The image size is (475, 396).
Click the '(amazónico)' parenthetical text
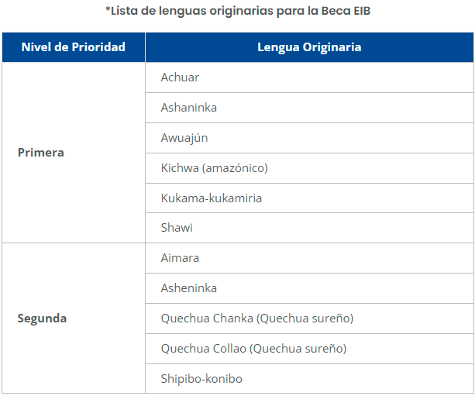[235, 168]
